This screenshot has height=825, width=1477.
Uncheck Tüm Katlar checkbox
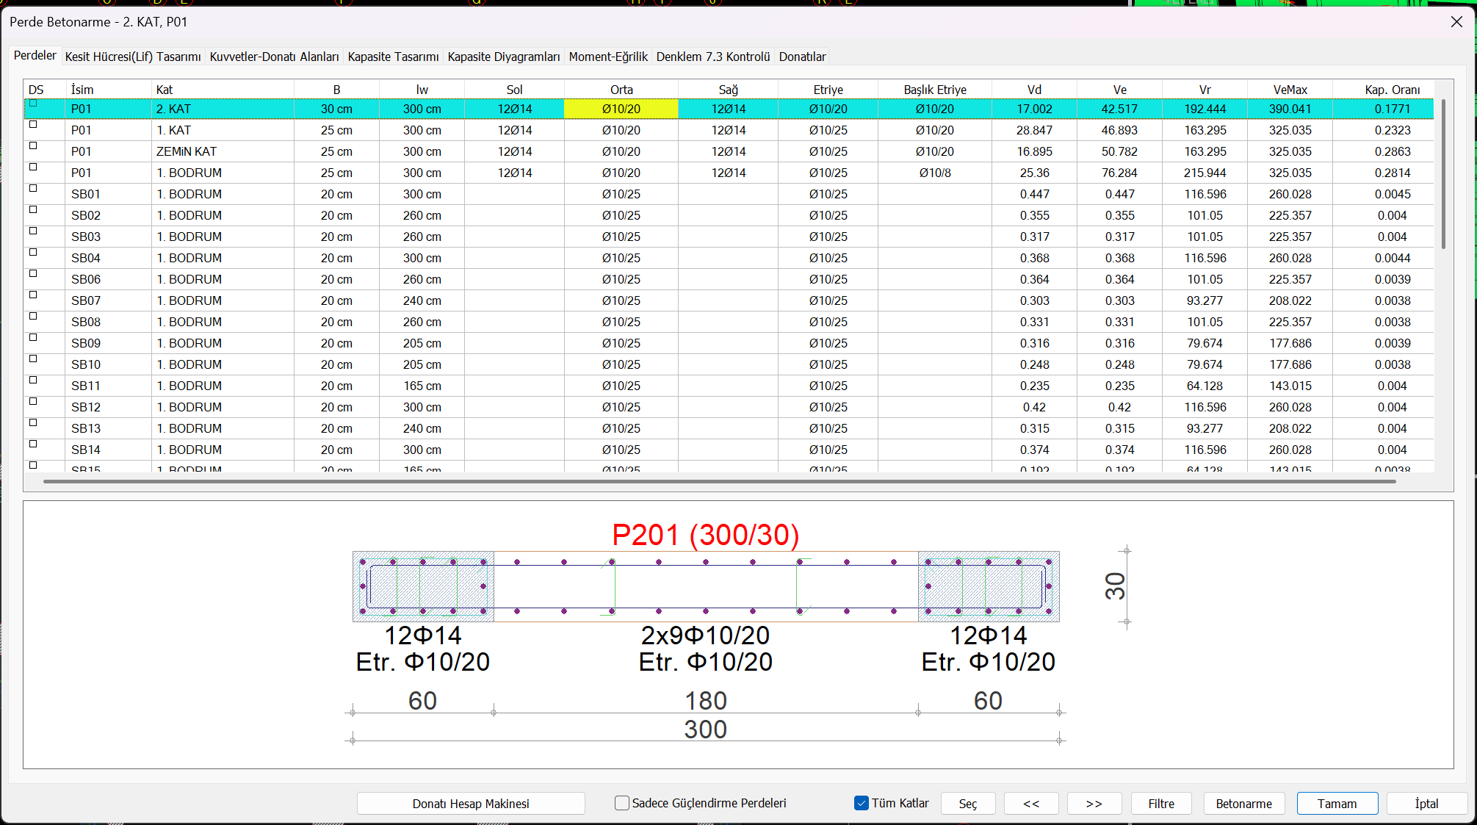[x=862, y=803]
